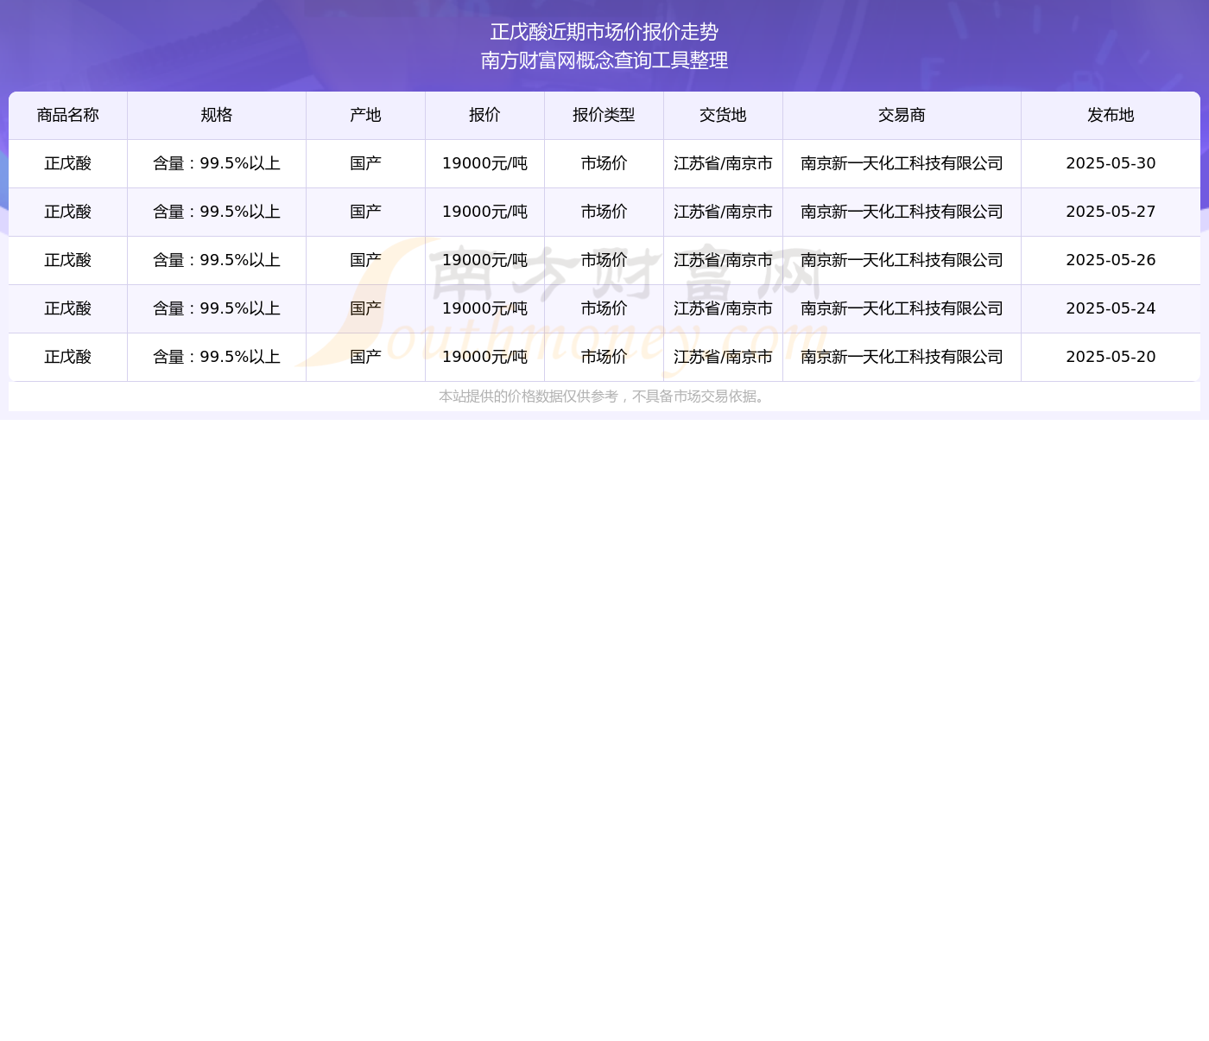The image size is (1209, 1041).
Task: Click 市场价 in the 2025-05-20 row
Action: coord(604,357)
